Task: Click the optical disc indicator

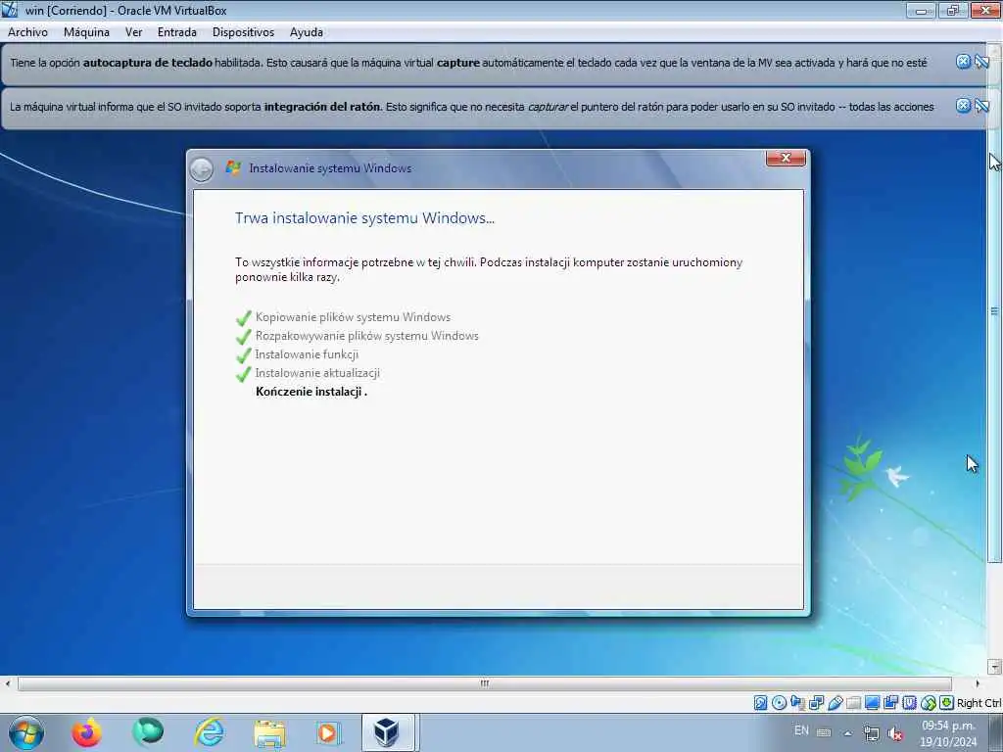Action: (779, 703)
